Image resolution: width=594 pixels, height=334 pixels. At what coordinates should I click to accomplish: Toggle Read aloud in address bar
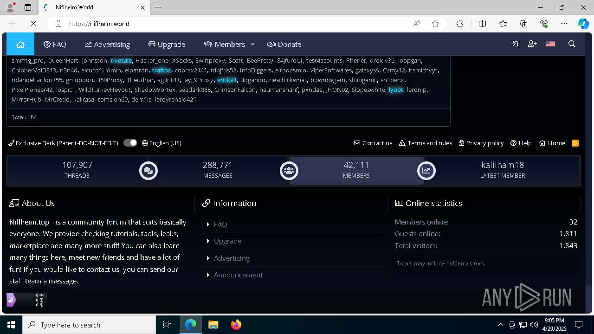coord(417,24)
